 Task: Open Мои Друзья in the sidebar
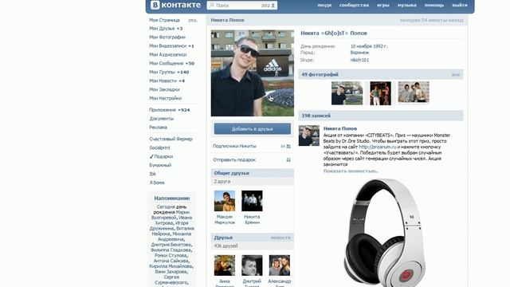tap(166, 29)
